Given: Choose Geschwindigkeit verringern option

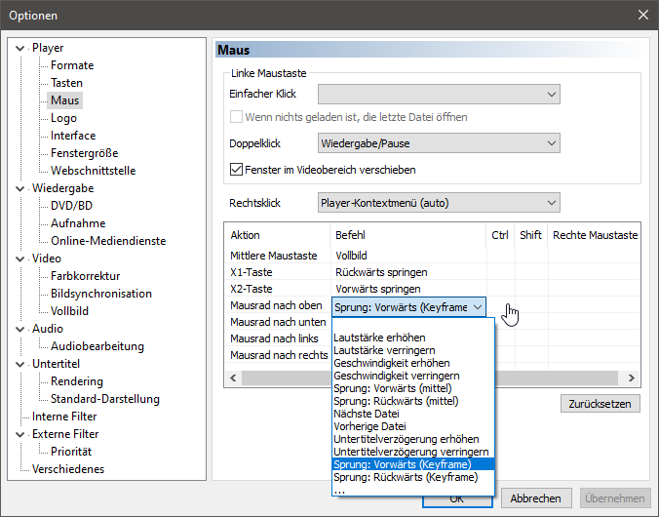Looking at the screenshot, I should (x=413, y=376).
